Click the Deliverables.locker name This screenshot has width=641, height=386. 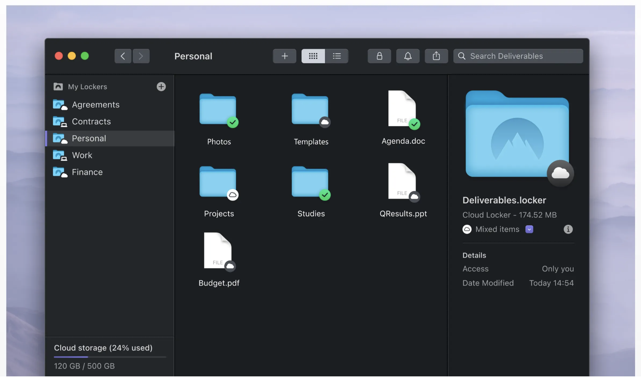point(504,200)
